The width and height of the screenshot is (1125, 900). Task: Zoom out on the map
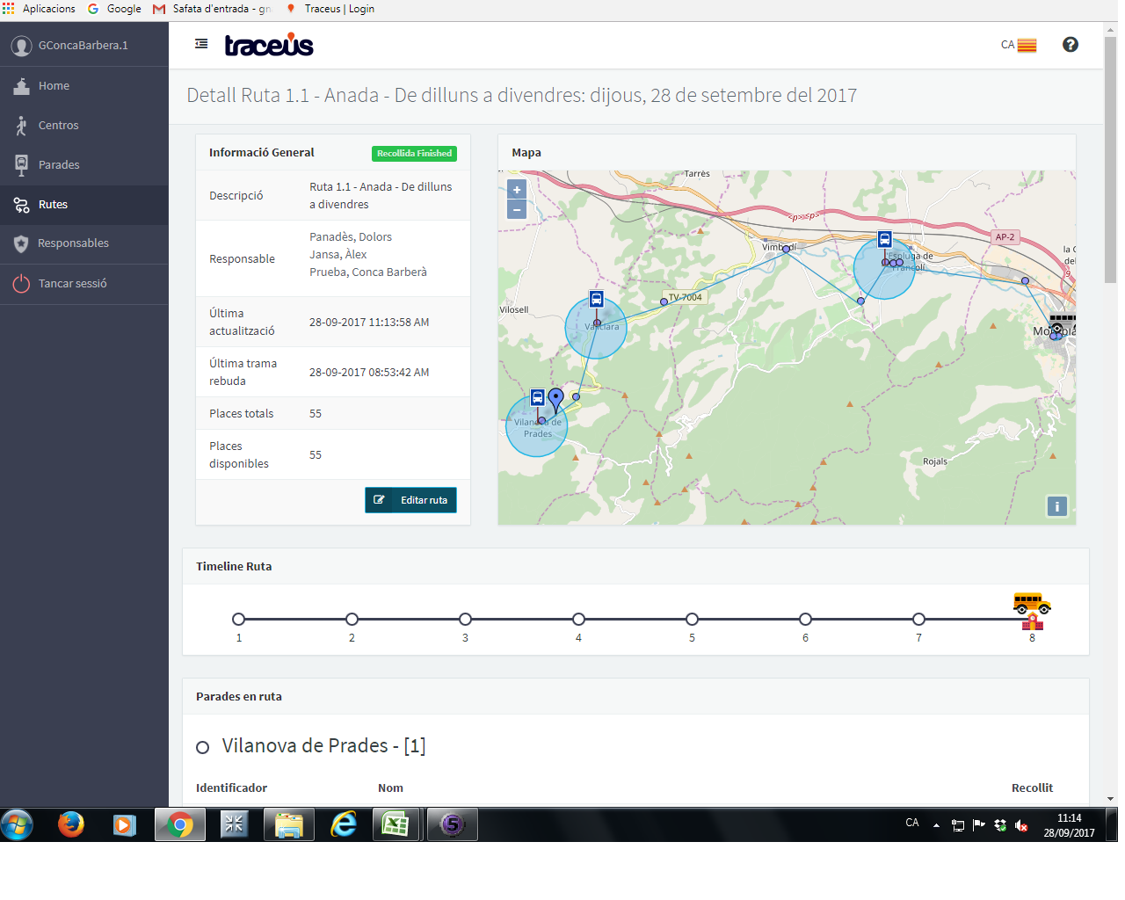point(517,210)
